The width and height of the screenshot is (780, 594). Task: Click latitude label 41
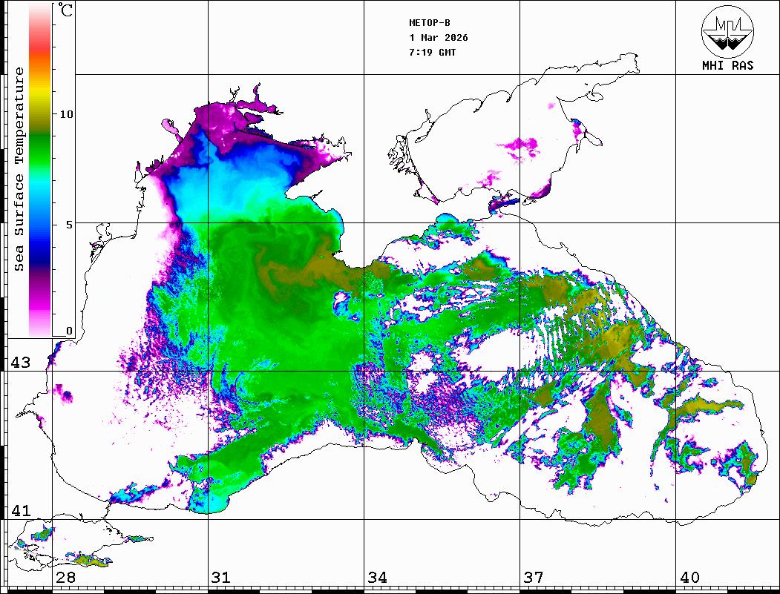point(19,511)
